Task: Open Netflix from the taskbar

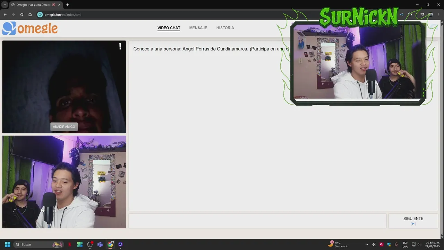Action: pos(70,244)
